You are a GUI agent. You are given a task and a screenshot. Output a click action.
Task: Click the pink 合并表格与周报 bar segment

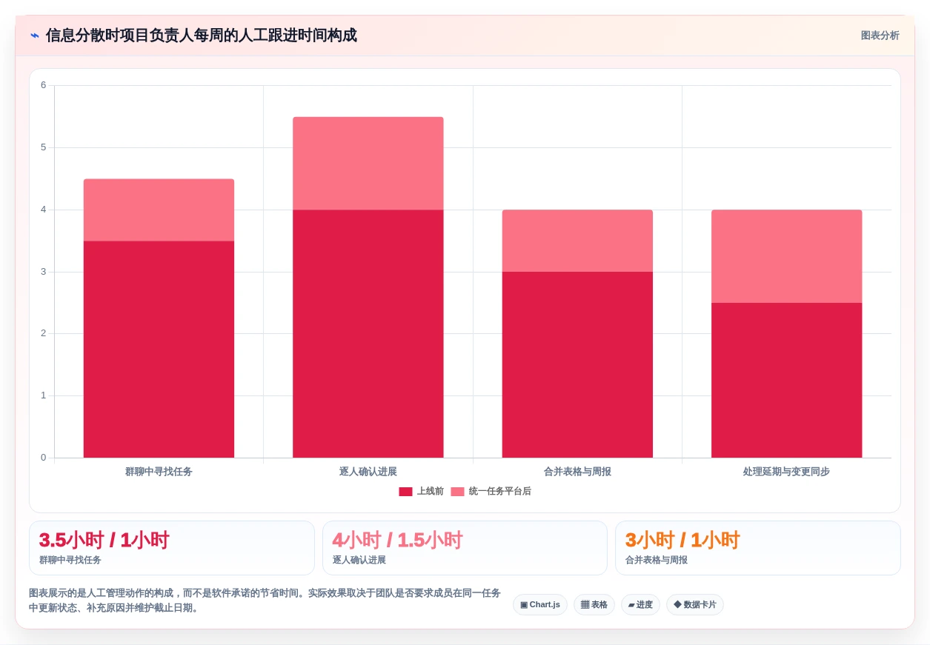577,241
